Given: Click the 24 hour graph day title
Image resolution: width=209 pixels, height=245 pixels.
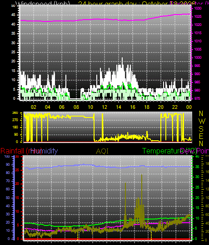Looking at the screenshot, I should 109,4.
